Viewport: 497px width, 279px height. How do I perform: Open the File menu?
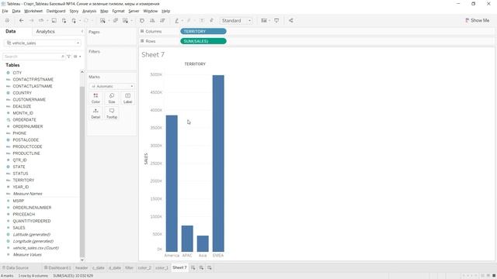tap(5, 11)
